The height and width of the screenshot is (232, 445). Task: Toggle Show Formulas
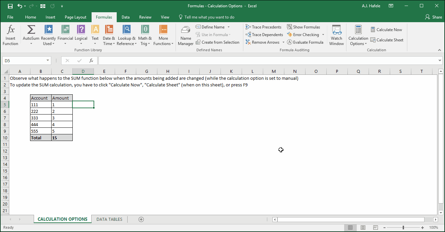click(303, 27)
